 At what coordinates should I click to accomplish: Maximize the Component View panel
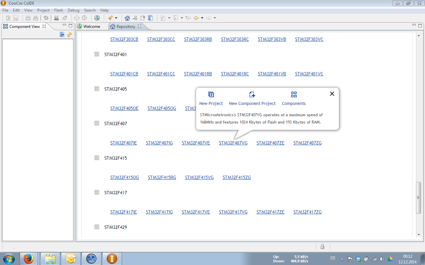(70, 26)
